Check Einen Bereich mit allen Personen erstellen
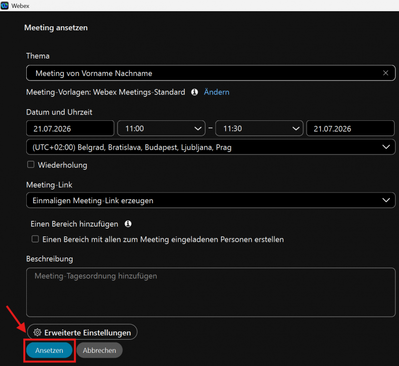The width and height of the screenshot is (399, 366). pos(35,239)
